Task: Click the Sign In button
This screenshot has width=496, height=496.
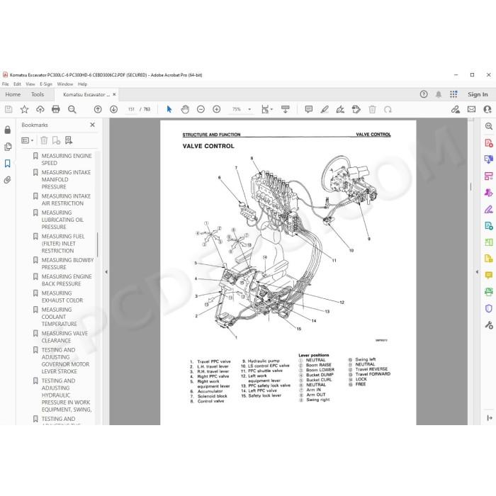Action: tap(478, 94)
